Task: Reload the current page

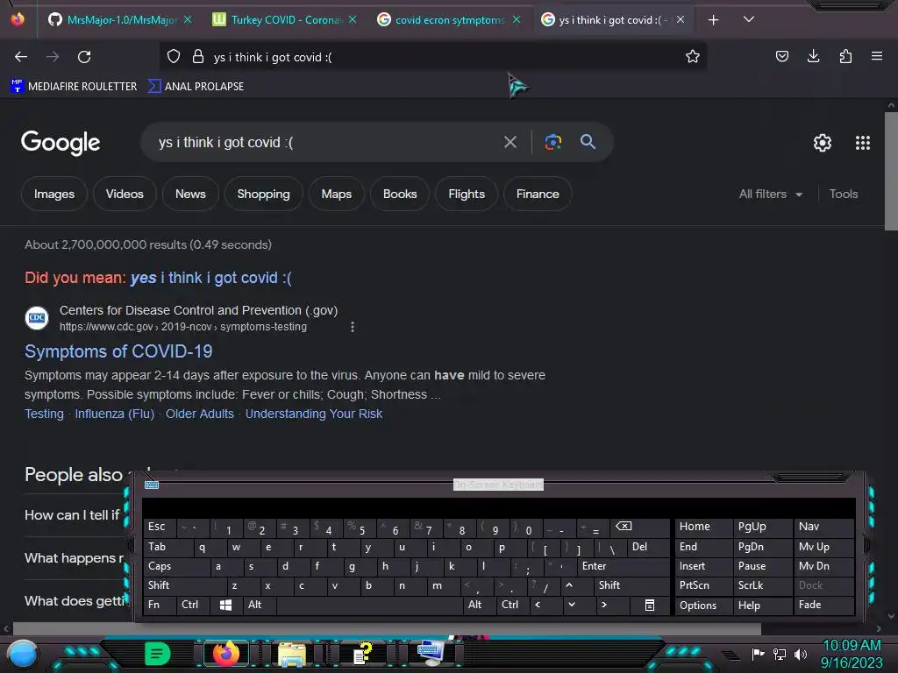Action: tap(84, 57)
